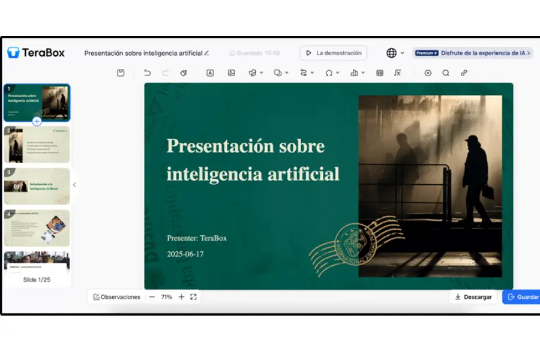Click the Descargar button
This screenshot has height=360, width=540.
473,296
